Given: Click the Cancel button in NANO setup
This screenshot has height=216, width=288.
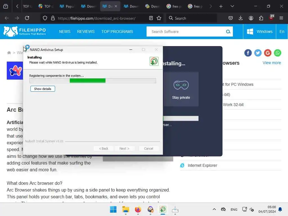Looking at the screenshot, I should pyautogui.click(x=148, y=148).
